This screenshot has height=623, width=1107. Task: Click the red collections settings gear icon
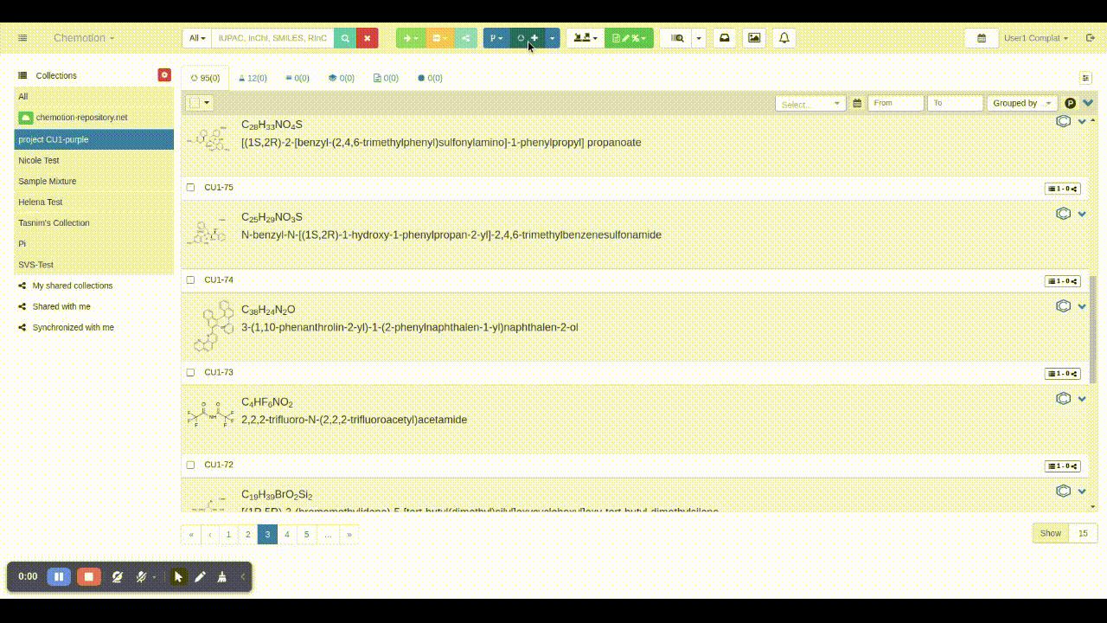pos(164,75)
